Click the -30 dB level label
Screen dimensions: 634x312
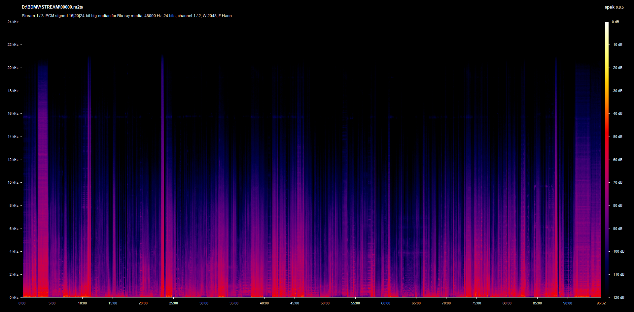point(617,91)
